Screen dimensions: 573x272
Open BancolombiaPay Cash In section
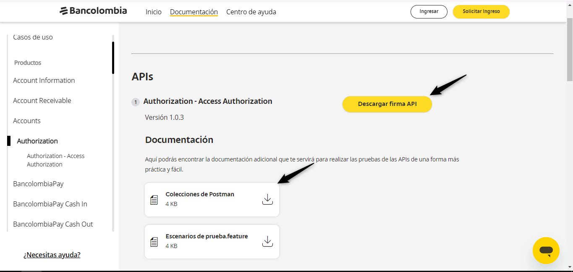(50, 203)
